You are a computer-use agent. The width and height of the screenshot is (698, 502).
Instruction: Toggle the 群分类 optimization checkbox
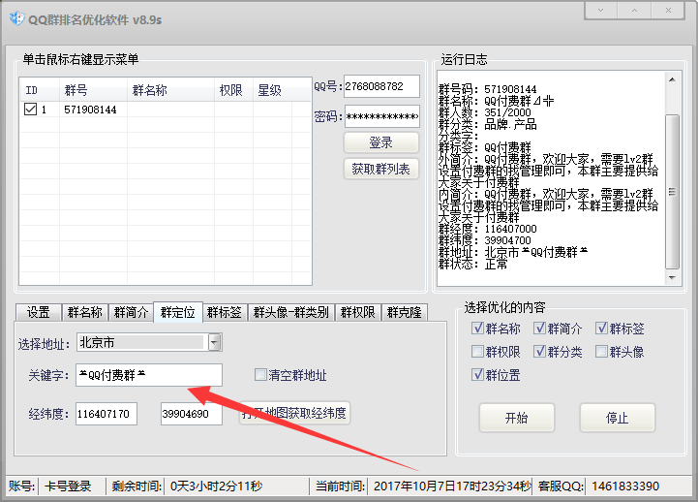(539, 352)
